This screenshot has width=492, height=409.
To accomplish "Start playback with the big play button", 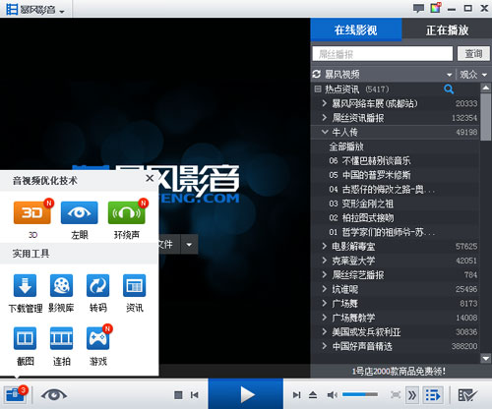I will coord(246,394).
